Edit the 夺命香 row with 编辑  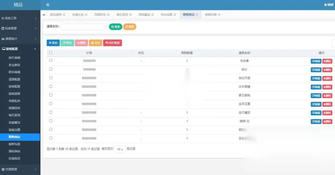pos(316,61)
